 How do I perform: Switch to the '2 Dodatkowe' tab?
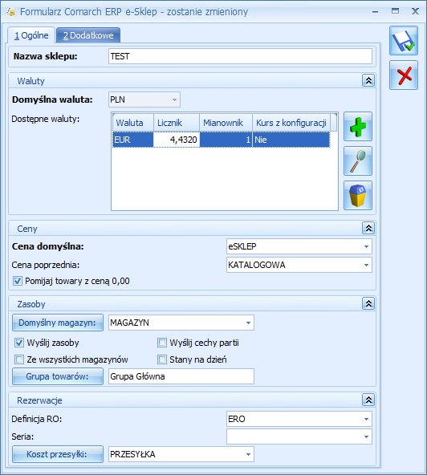pos(88,35)
